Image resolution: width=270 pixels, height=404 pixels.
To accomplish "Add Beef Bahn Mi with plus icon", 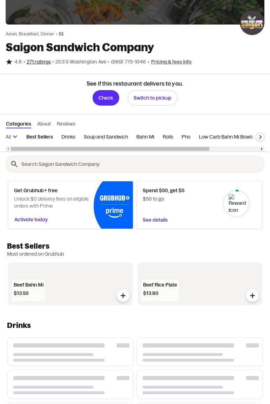I will coord(123,296).
